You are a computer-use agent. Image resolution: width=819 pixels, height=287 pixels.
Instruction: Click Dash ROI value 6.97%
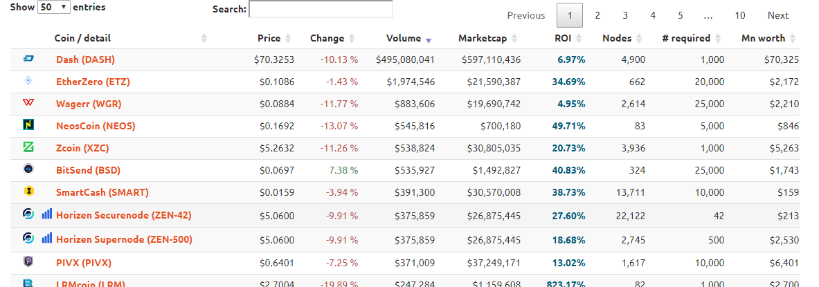(x=571, y=60)
